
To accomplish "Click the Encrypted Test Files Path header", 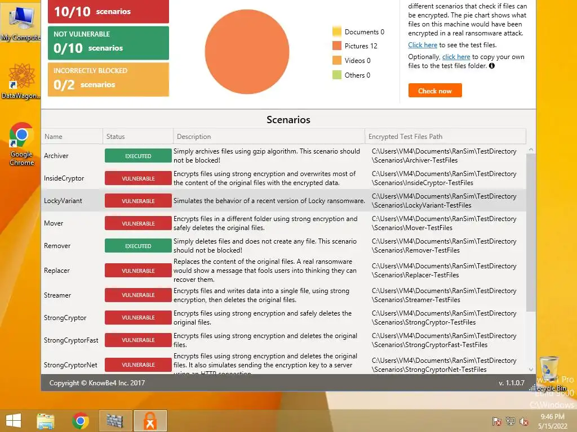I will click(445, 136).
